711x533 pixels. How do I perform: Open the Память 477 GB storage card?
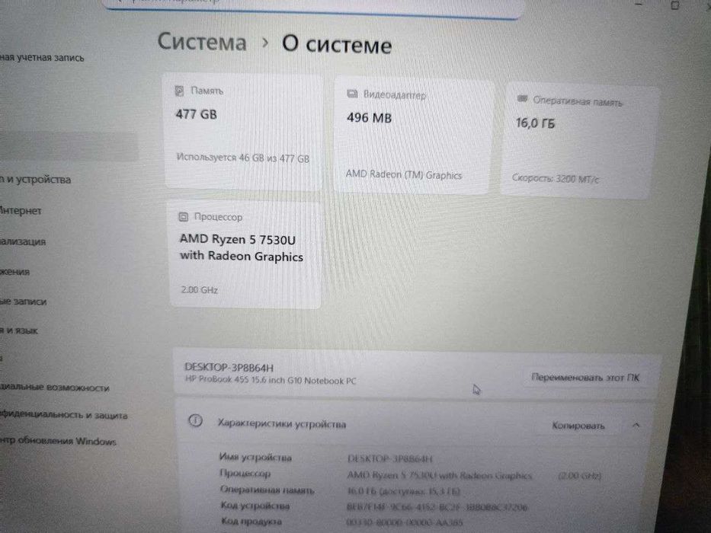click(244, 132)
